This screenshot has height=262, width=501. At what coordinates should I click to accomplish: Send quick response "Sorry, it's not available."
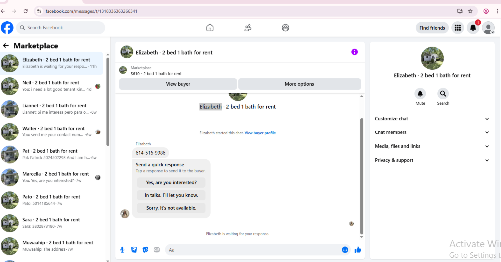coord(171,208)
